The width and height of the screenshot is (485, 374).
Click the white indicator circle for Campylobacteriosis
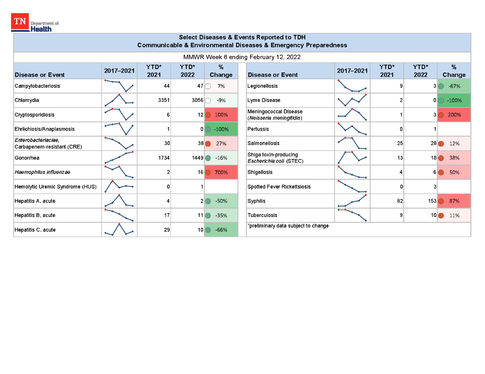point(208,86)
